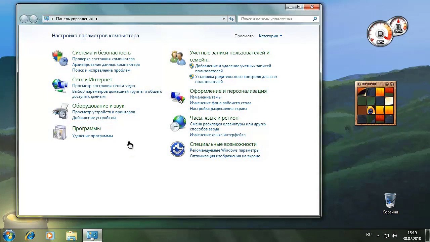The width and height of the screenshot is (430, 242).
Task: Open the Категория view dropdown
Action: click(270, 36)
